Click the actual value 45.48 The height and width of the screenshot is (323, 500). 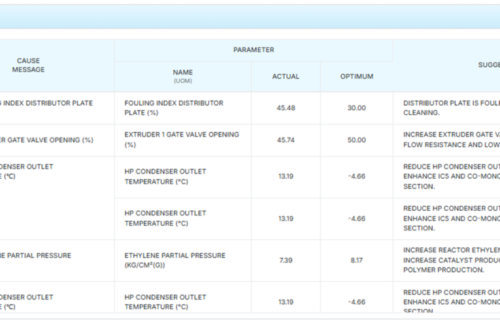click(x=286, y=108)
